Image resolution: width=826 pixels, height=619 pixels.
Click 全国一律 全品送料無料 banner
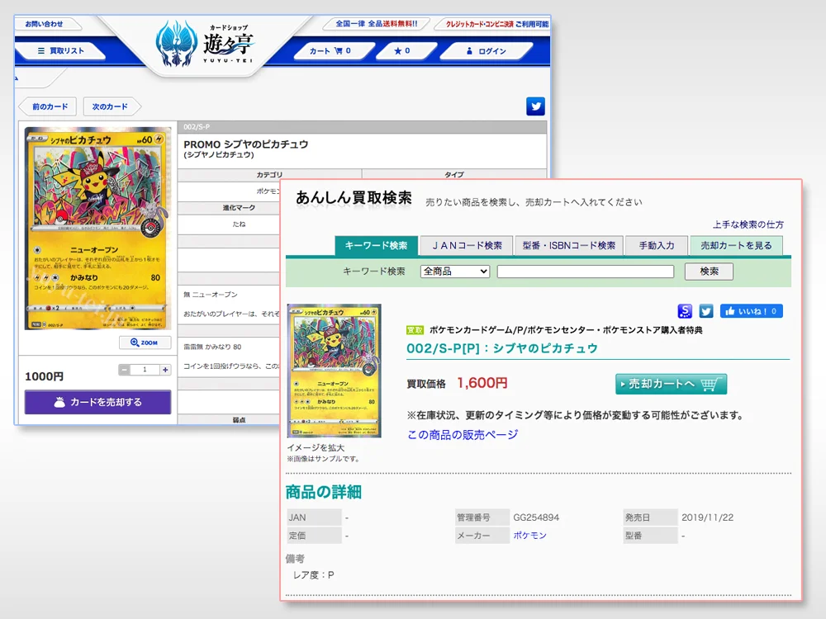(376, 24)
